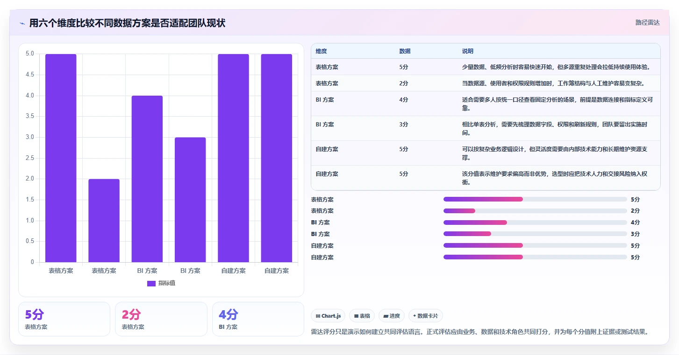Screen dimensions: 679x355
Task: Click the y-axis tick label 4.5
Action: coord(29,75)
